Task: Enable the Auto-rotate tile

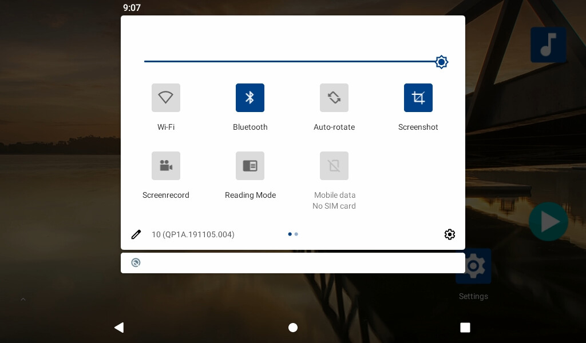Action: coord(334,98)
